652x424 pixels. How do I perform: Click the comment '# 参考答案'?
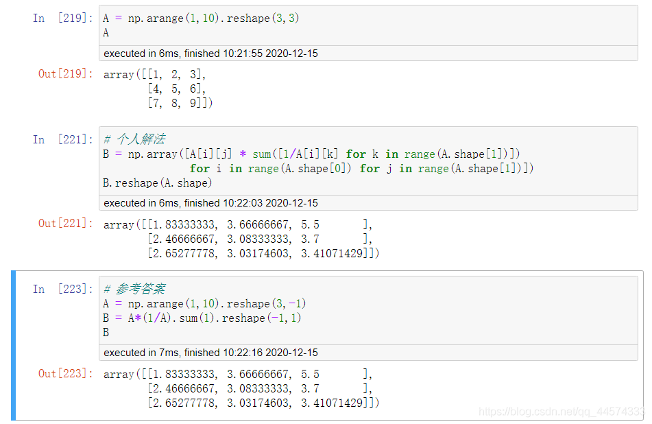point(134,288)
